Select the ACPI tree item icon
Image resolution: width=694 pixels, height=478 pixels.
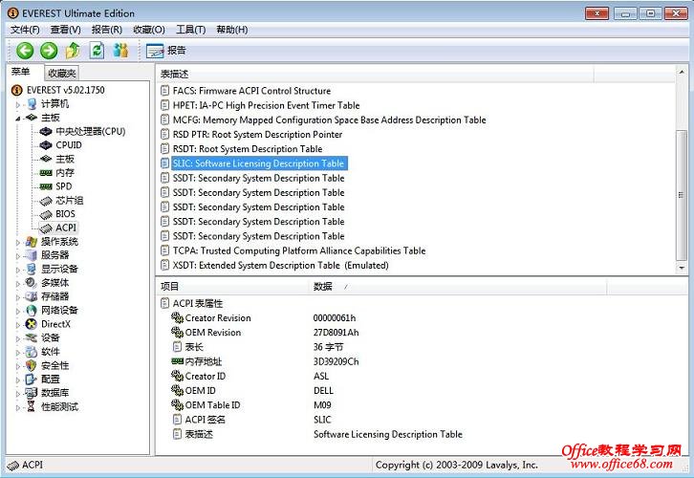[x=46, y=228]
